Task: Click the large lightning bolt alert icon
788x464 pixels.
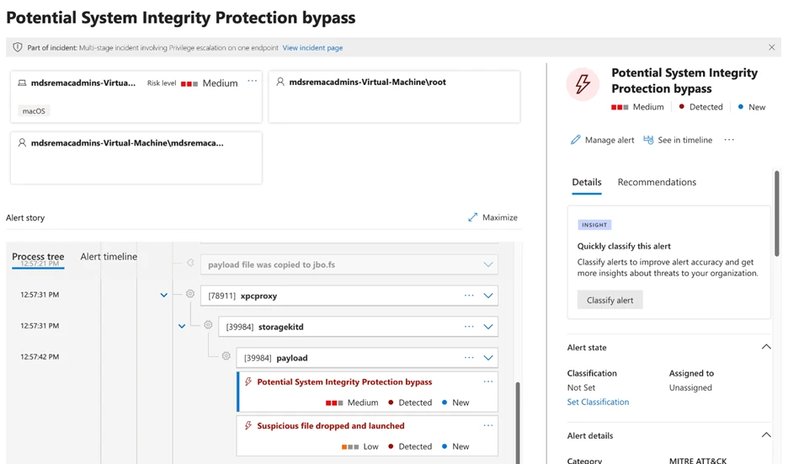Action: point(583,84)
